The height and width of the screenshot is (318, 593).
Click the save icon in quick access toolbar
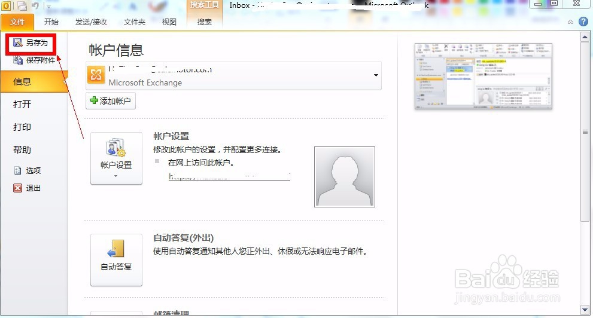click(22, 5)
